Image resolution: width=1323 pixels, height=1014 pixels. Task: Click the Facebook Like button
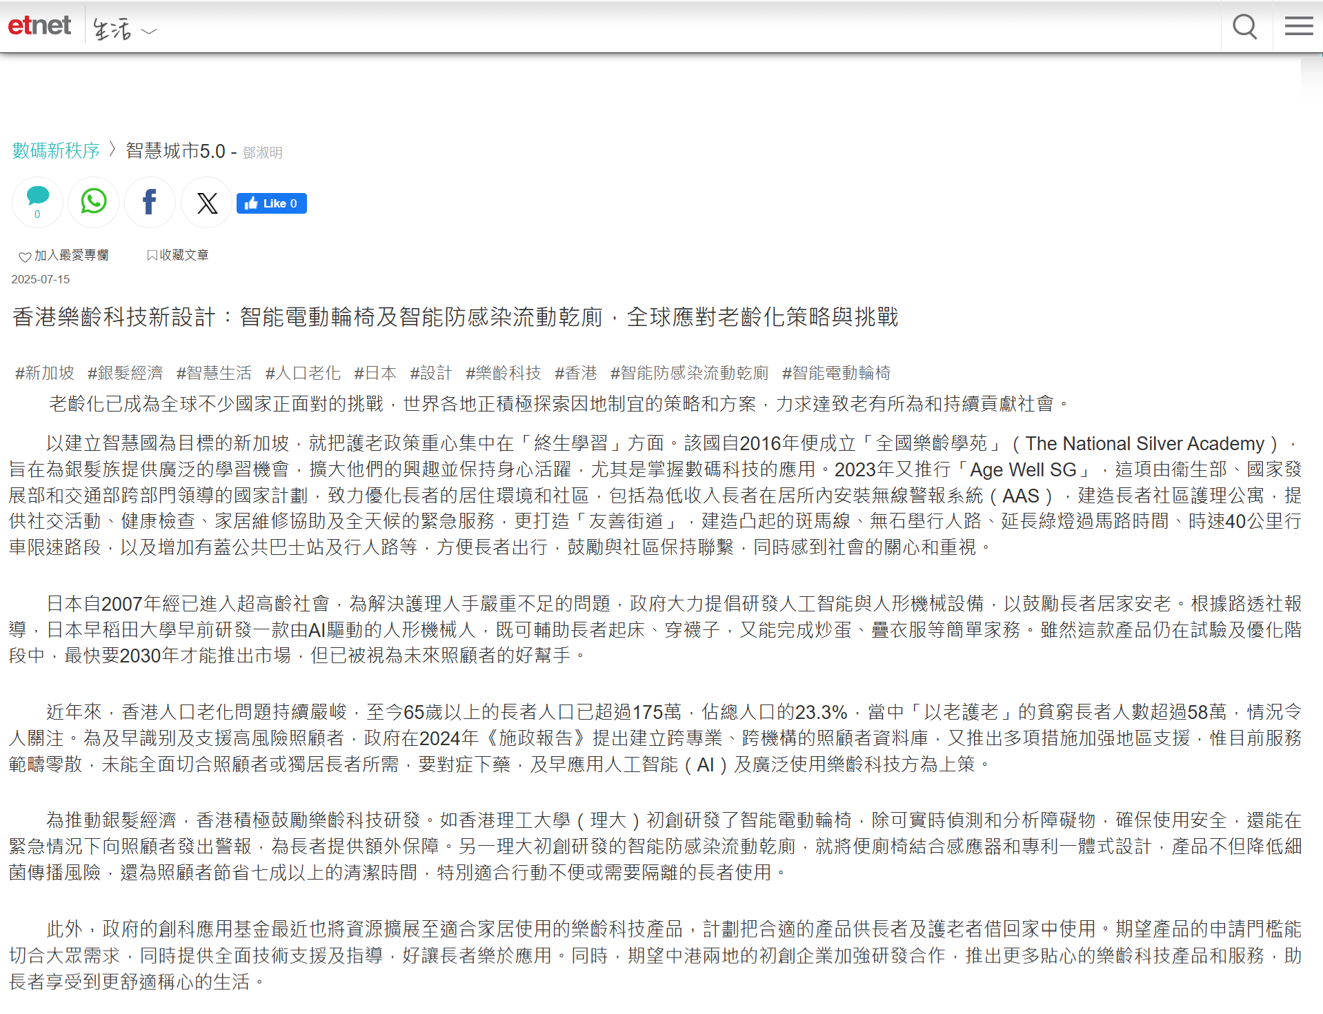(x=272, y=203)
